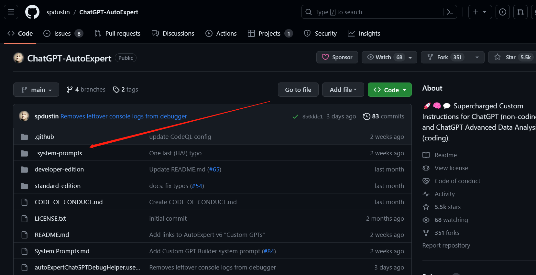Click the developer-edition folder icon
The height and width of the screenshot is (275, 536).
tap(24, 170)
